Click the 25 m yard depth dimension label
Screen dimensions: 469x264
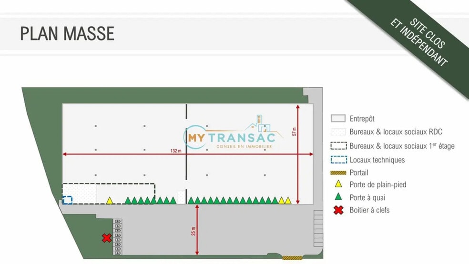click(x=193, y=232)
